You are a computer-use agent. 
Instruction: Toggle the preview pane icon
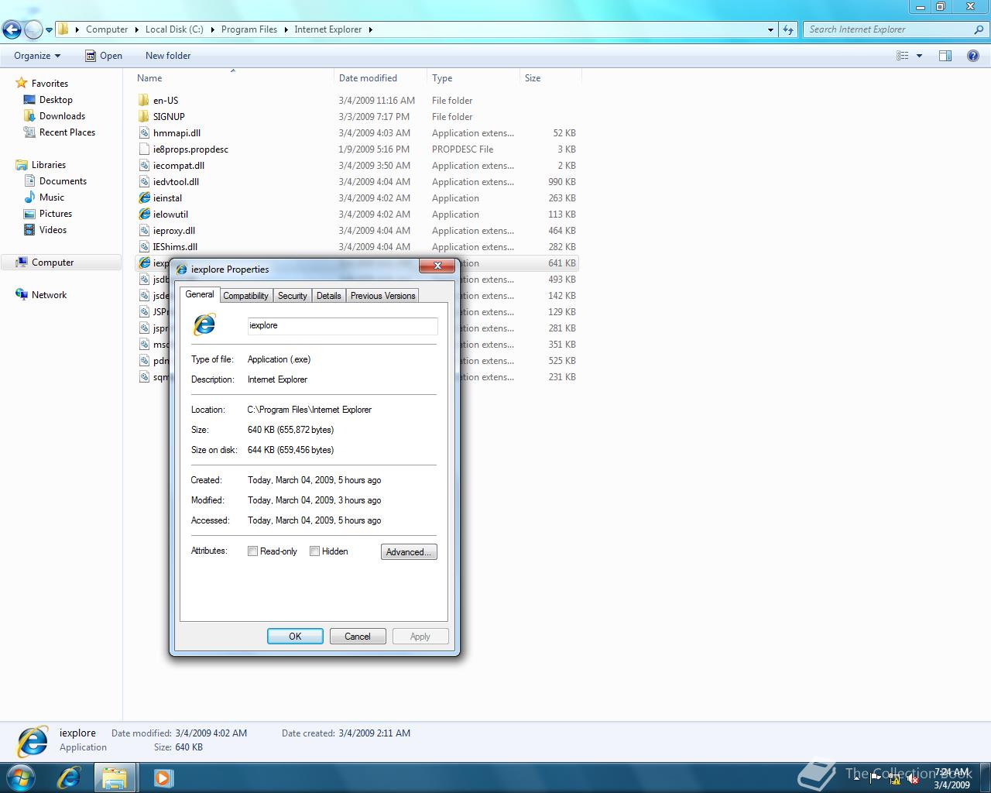(x=945, y=56)
